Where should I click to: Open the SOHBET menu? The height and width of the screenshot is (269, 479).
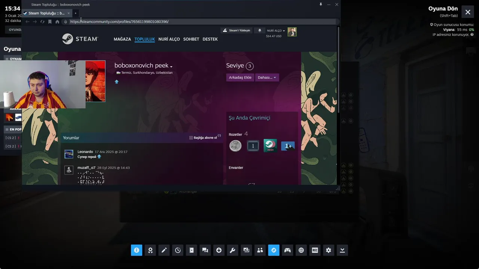pos(191,39)
